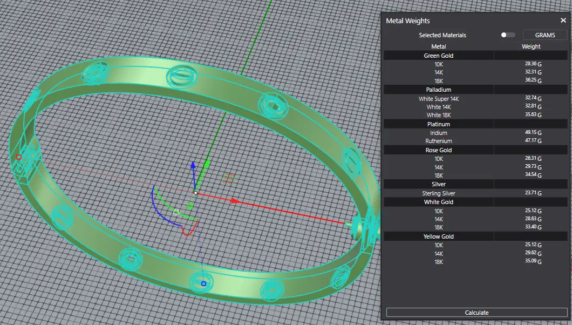
Task: Select the Iridium platinum row
Action: point(438,133)
